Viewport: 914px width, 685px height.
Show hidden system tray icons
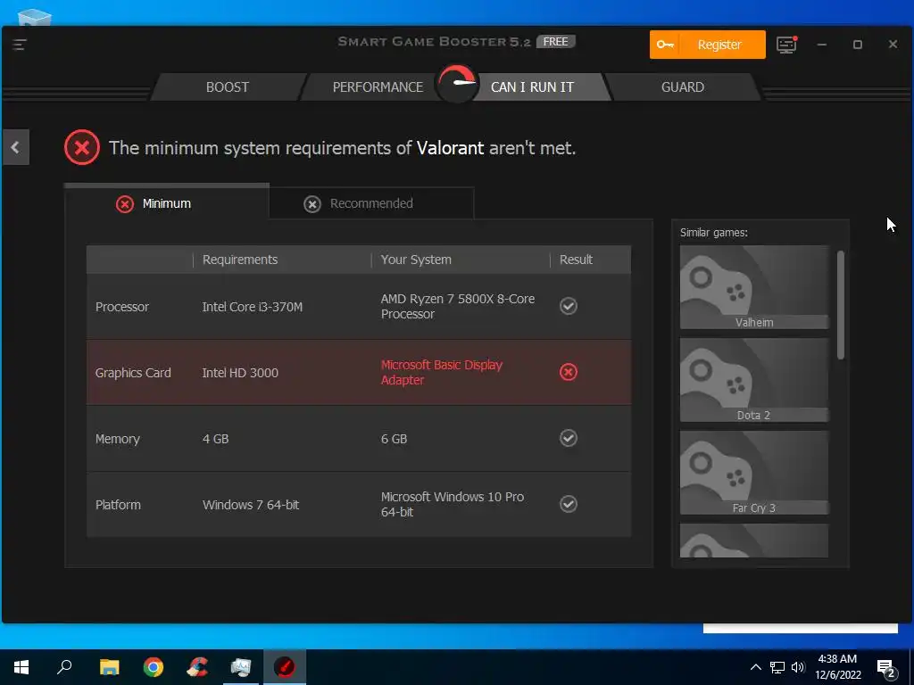[x=755, y=667]
